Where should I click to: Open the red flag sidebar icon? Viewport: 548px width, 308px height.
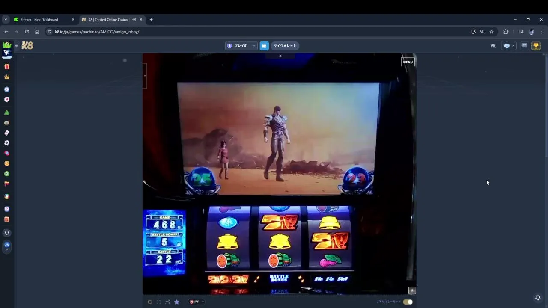[7, 184]
